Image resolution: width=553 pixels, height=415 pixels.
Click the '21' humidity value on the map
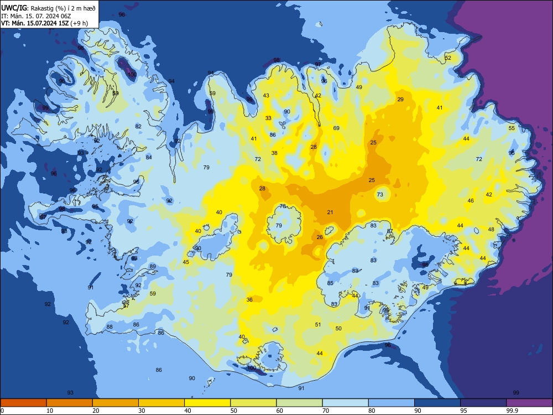pos(330,212)
